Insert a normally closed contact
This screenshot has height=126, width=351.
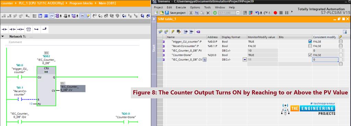tap(13, 29)
